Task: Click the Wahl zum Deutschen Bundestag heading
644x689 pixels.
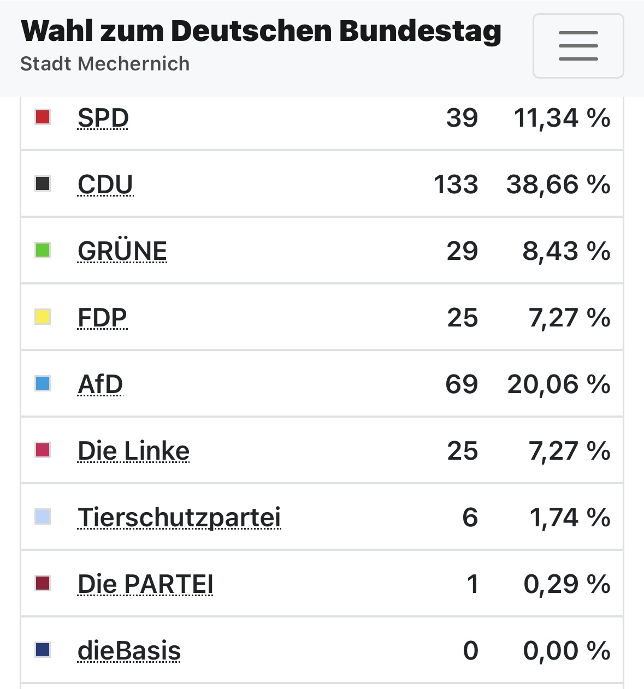Action: (x=261, y=31)
